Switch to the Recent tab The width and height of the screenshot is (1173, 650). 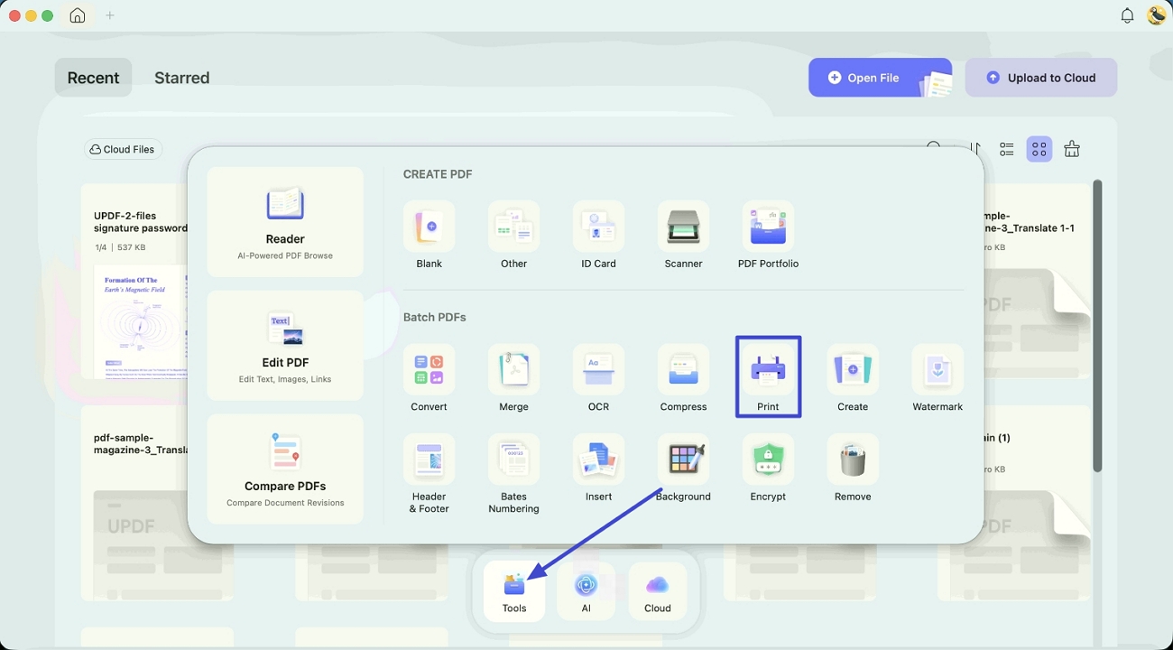93,78
